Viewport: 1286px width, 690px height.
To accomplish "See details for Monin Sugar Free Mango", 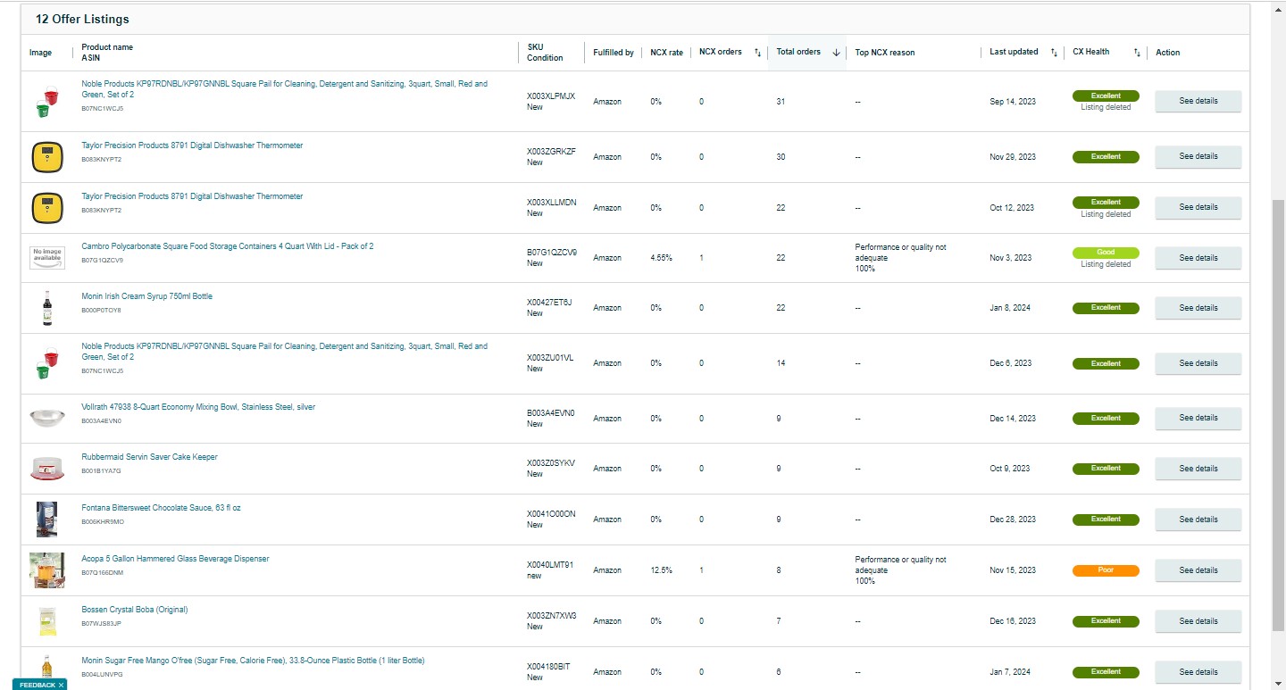I will (x=1198, y=672).
